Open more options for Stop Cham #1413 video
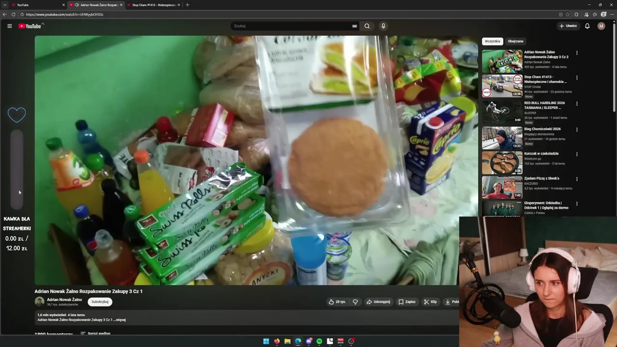617x347 pixels. tap(577, 78)
